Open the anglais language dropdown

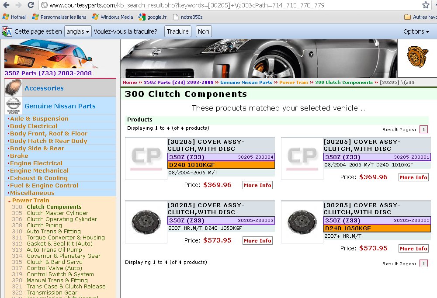click(78, 31)
